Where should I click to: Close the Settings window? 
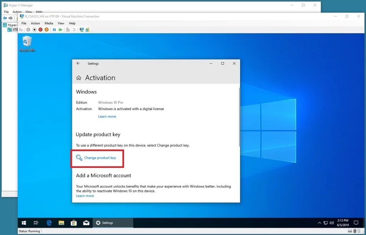point(234,64)
